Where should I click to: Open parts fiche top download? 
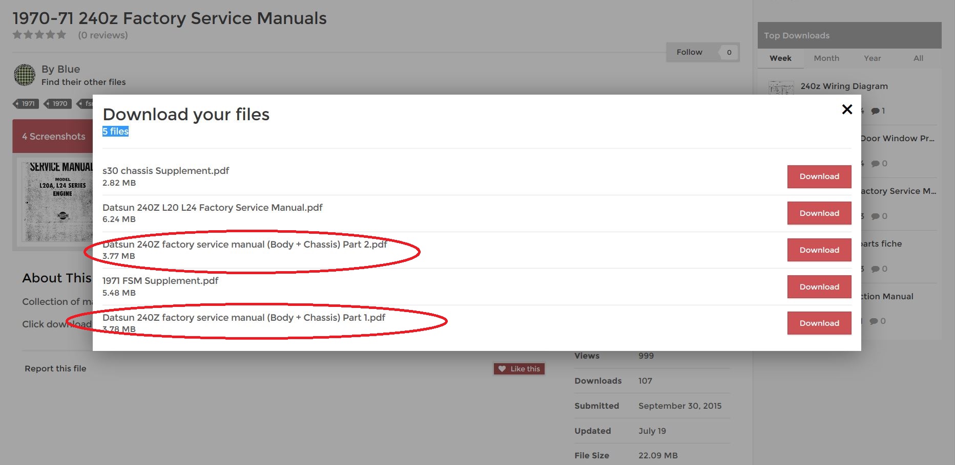tap(882, 244)
